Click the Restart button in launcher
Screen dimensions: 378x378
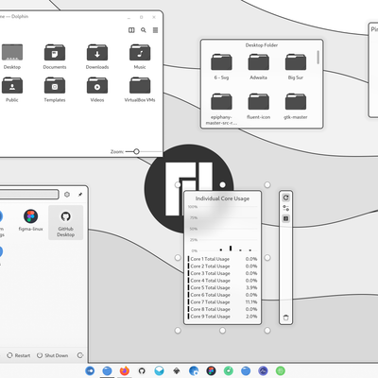(x=19, y=355)
